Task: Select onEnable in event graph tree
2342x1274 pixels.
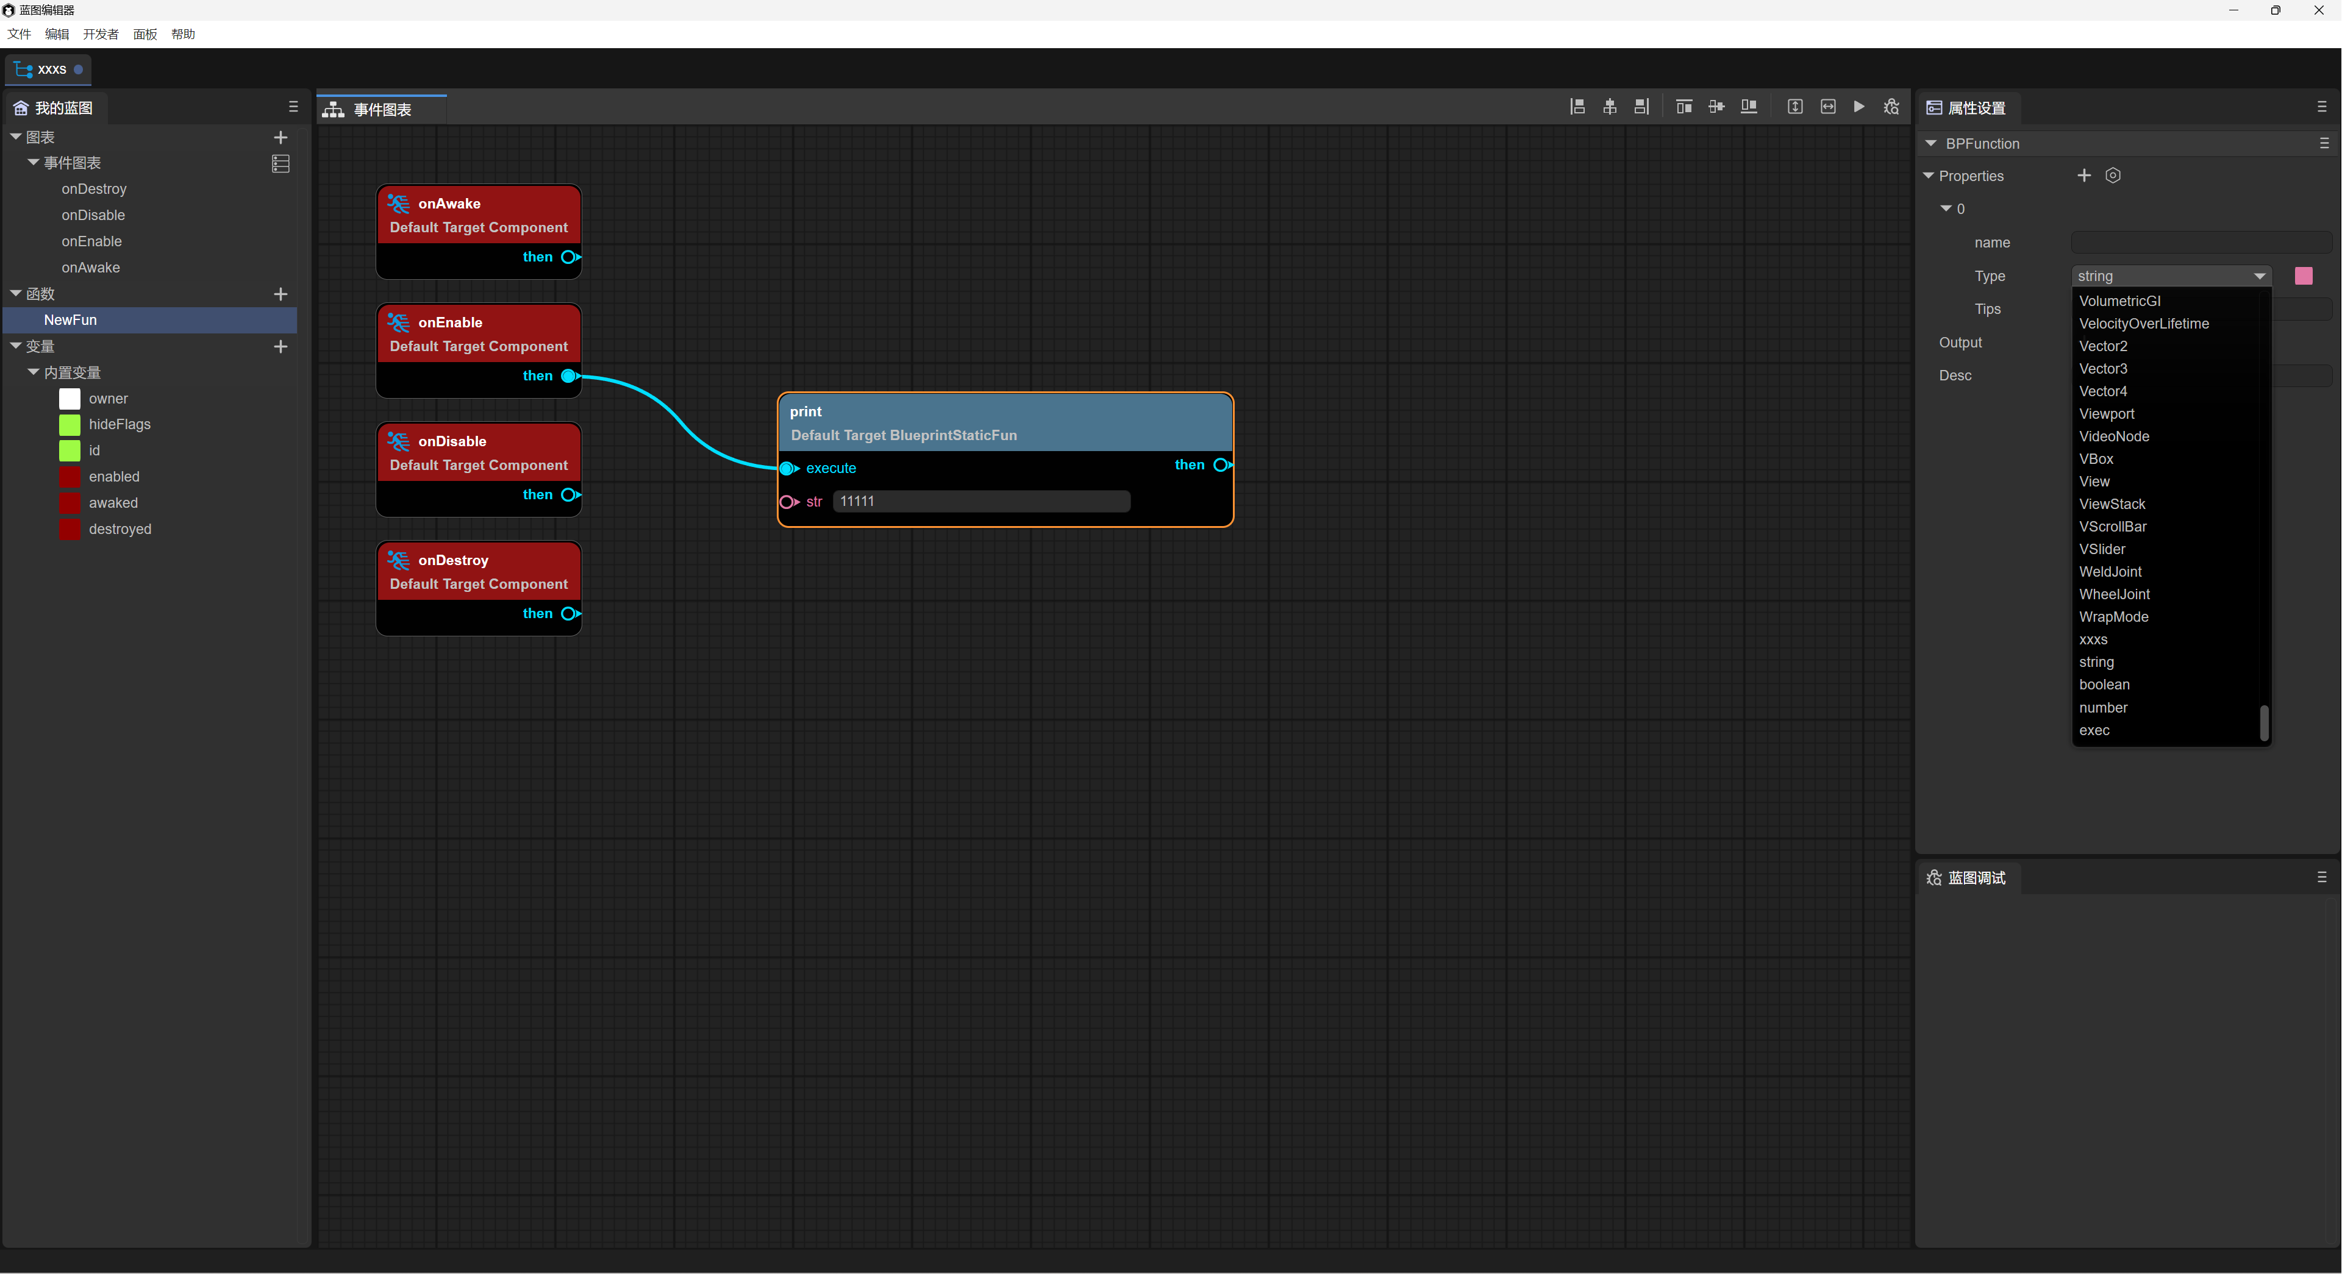Action: pyautogui.click(x=92, y=242)
